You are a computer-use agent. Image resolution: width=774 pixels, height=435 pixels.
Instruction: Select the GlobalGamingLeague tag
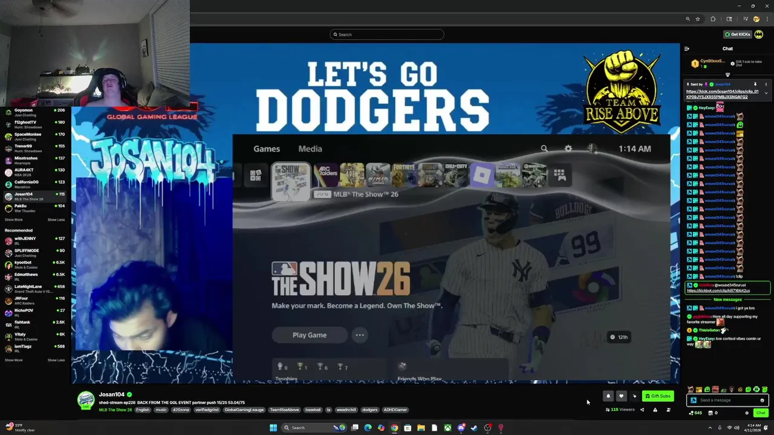click(244, 410)
